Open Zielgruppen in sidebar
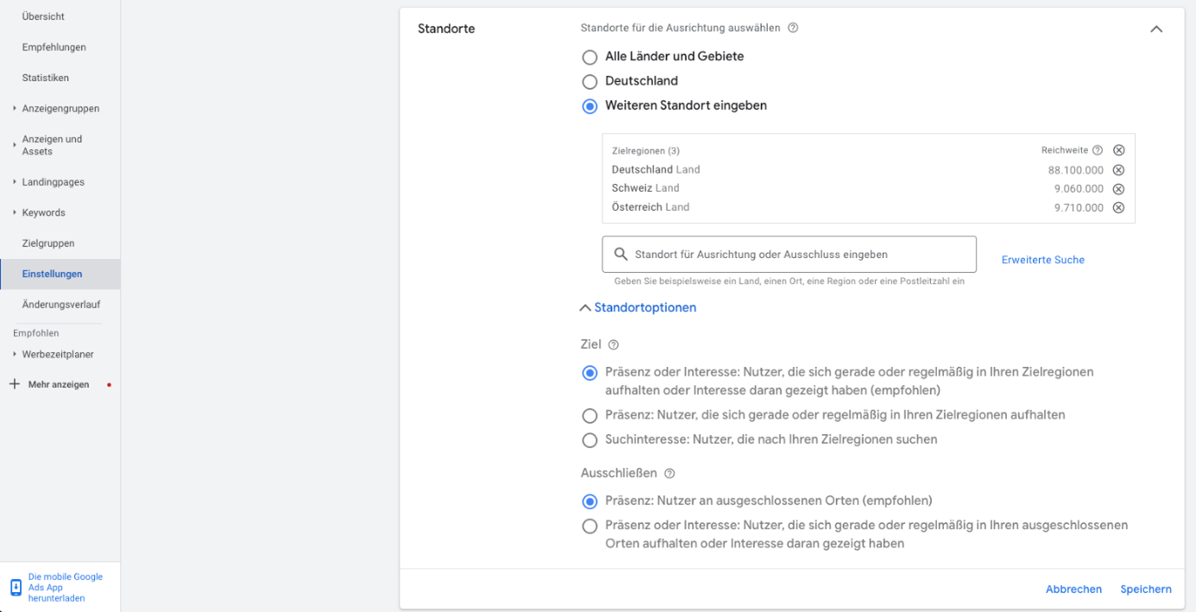The width and height of the screenshot is (1196, 612). click(48, 243)
